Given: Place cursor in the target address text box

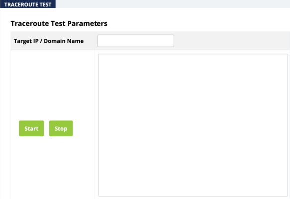Looking at the screenshot, I should [x=136, y=41].
